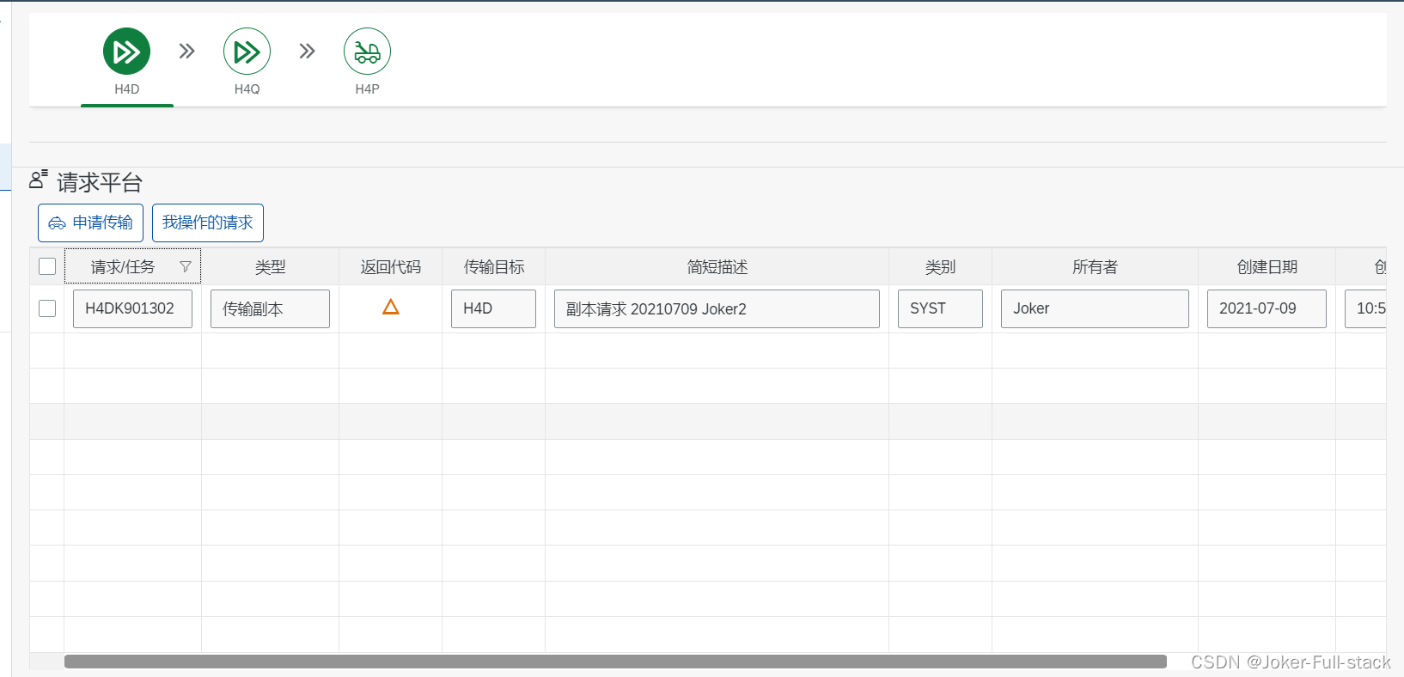Click the 副本请求 20210709 Joker2 description field
This screenshot has width=1404, height=677.
pyautogui.click(x=717, y=308)
